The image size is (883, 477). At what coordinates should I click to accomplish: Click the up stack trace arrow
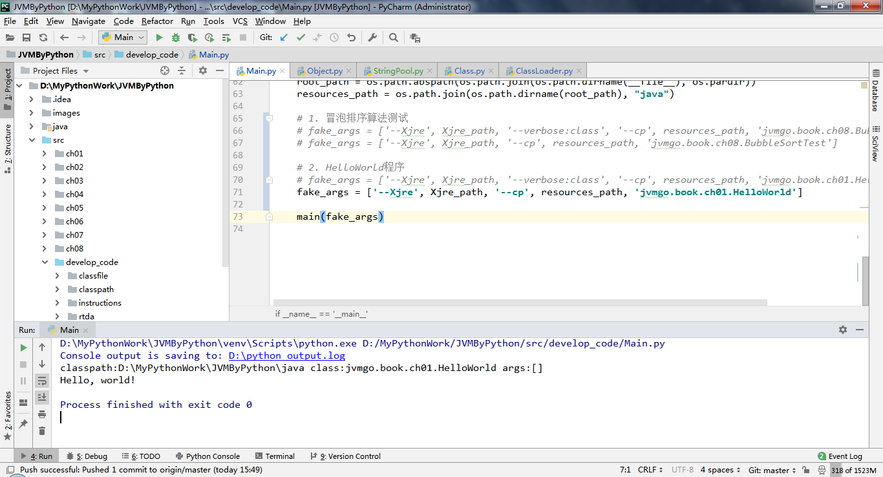(42, 347)
